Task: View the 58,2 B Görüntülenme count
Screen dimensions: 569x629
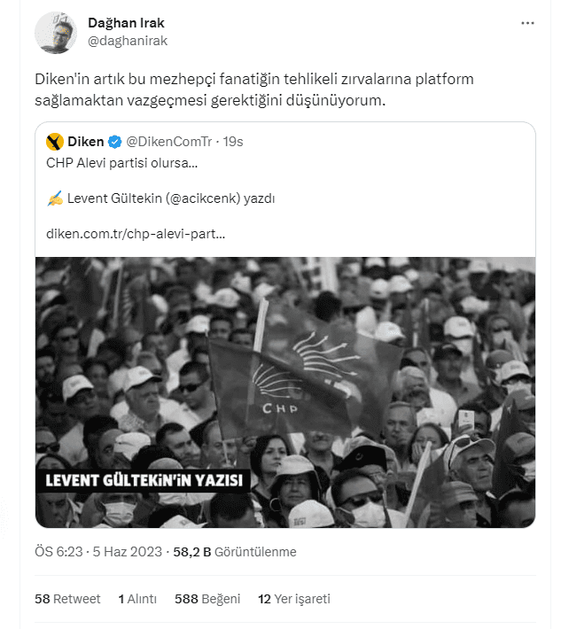Action: coord(235,552)
